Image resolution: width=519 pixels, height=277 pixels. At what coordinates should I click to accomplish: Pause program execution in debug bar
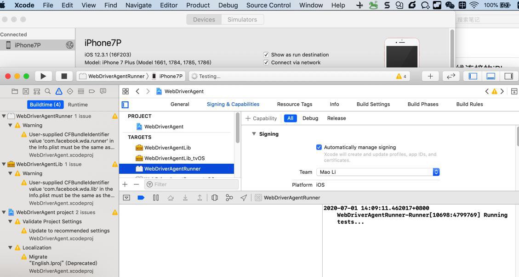pyautogui.click(x=156, y=198)
